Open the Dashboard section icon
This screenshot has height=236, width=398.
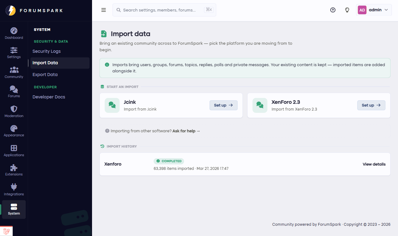[x=14, y=31]
